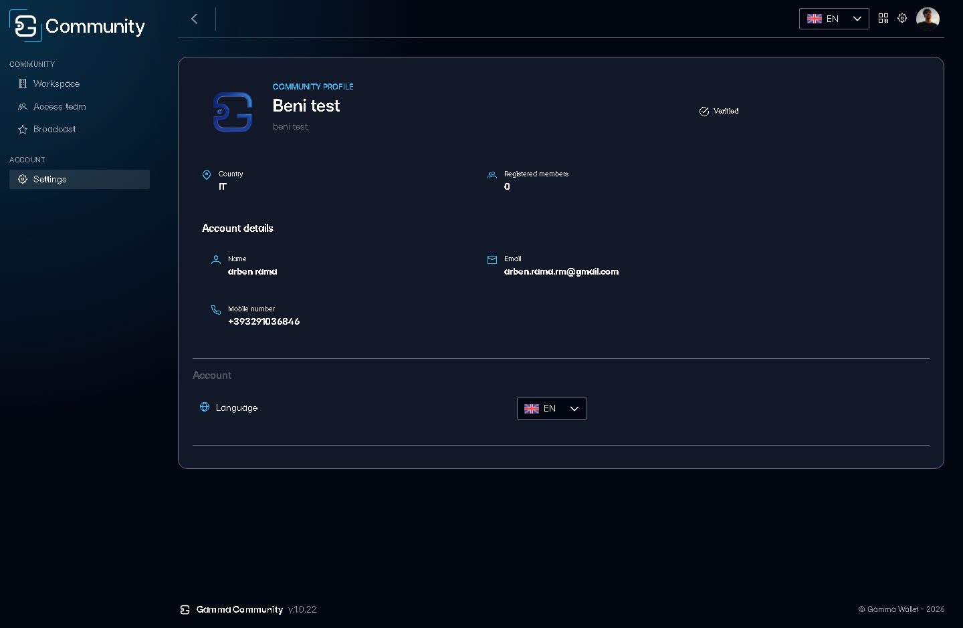Click the user avatar photo
The width and height of the screenshot is (963, 628).
click(928, 19)
